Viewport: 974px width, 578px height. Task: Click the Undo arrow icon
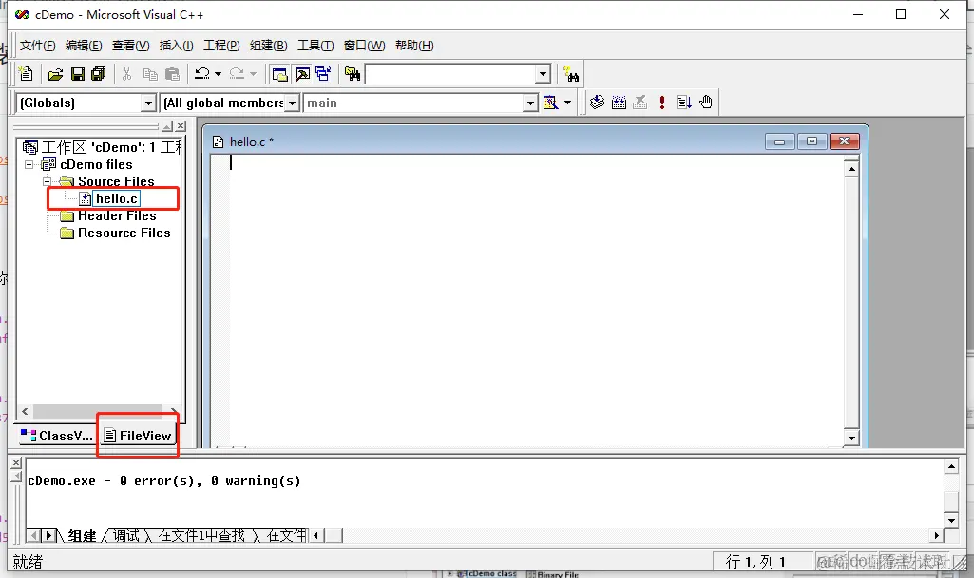click(x=201, y=74)
